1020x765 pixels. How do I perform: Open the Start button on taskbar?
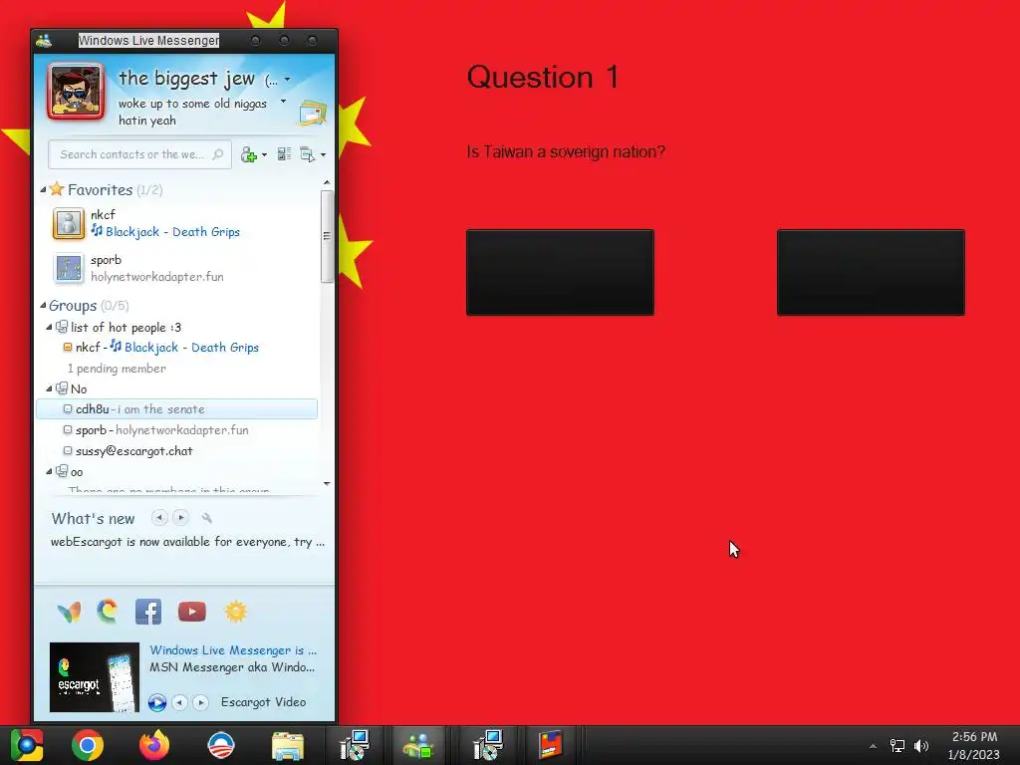[27, 745]
